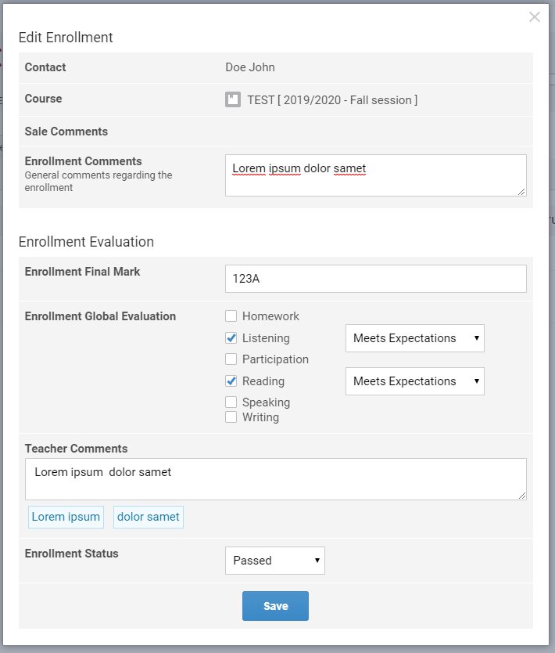This screenshot has height=653, width=555.
Task: Focus the Enrollment Comments text area
Action: 375,175
